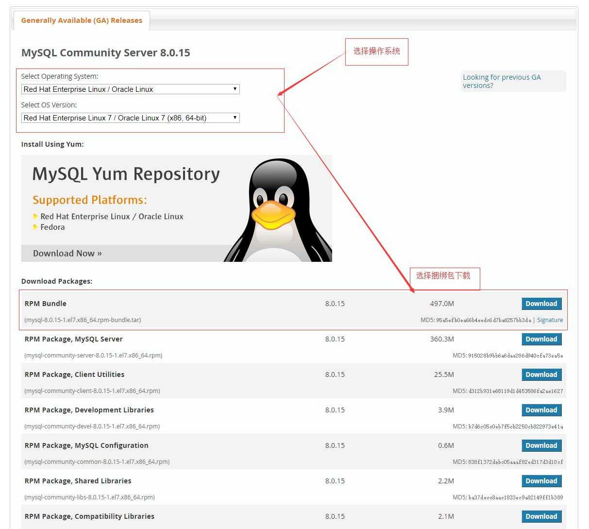This screenshot has height=529, width=589.
Task: Click the 360.3M size of MySQL Server
Action: [x=442, y=339]
